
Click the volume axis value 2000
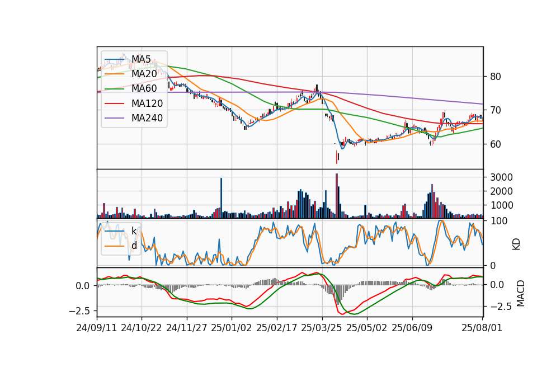click(501, 191)
